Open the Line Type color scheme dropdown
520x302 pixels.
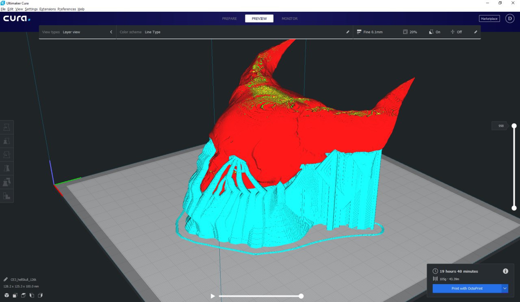click(x=234, y=32)
